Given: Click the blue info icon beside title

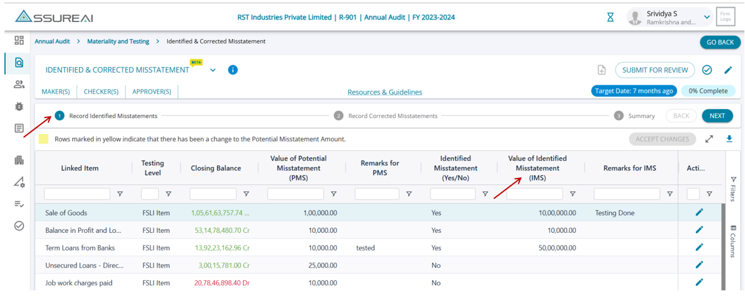Looking at the screenshot, I should pyautogui.click(x=233, y=70).
